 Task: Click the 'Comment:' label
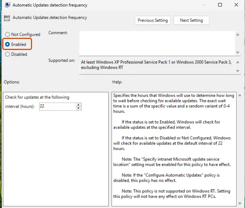[58, 33]
